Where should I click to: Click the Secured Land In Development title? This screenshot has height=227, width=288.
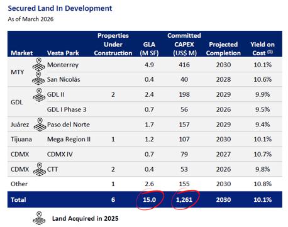tap(60, 8)
